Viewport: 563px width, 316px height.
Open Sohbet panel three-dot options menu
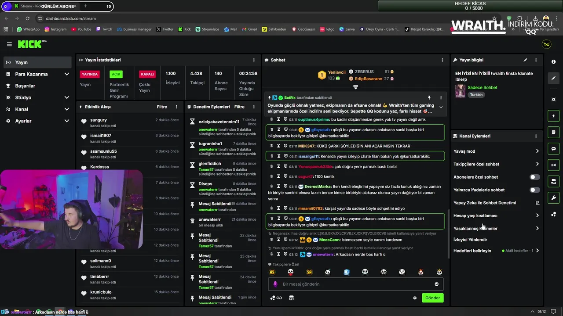(x=442, y=60)
